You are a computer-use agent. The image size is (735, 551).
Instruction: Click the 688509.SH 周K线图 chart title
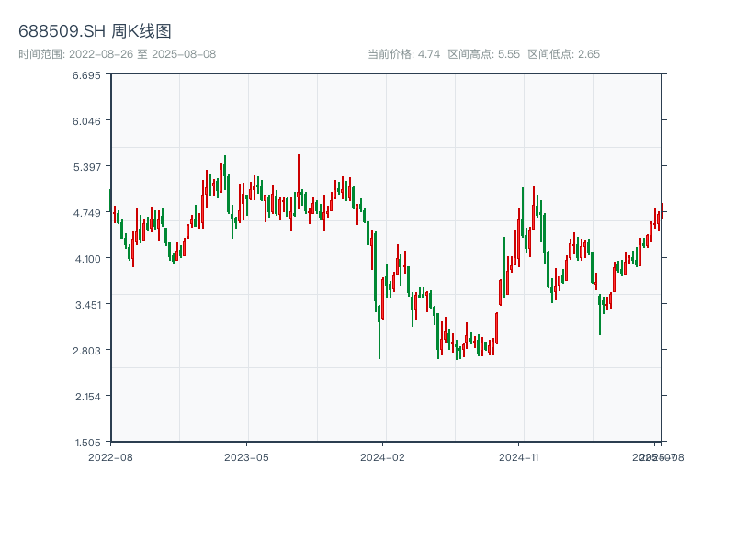pos(95,31)
